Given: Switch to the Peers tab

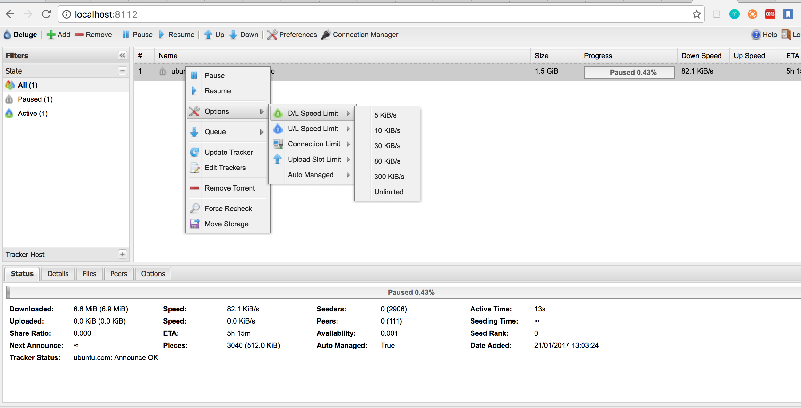Looking at the screenshot, I should point(118,274).
